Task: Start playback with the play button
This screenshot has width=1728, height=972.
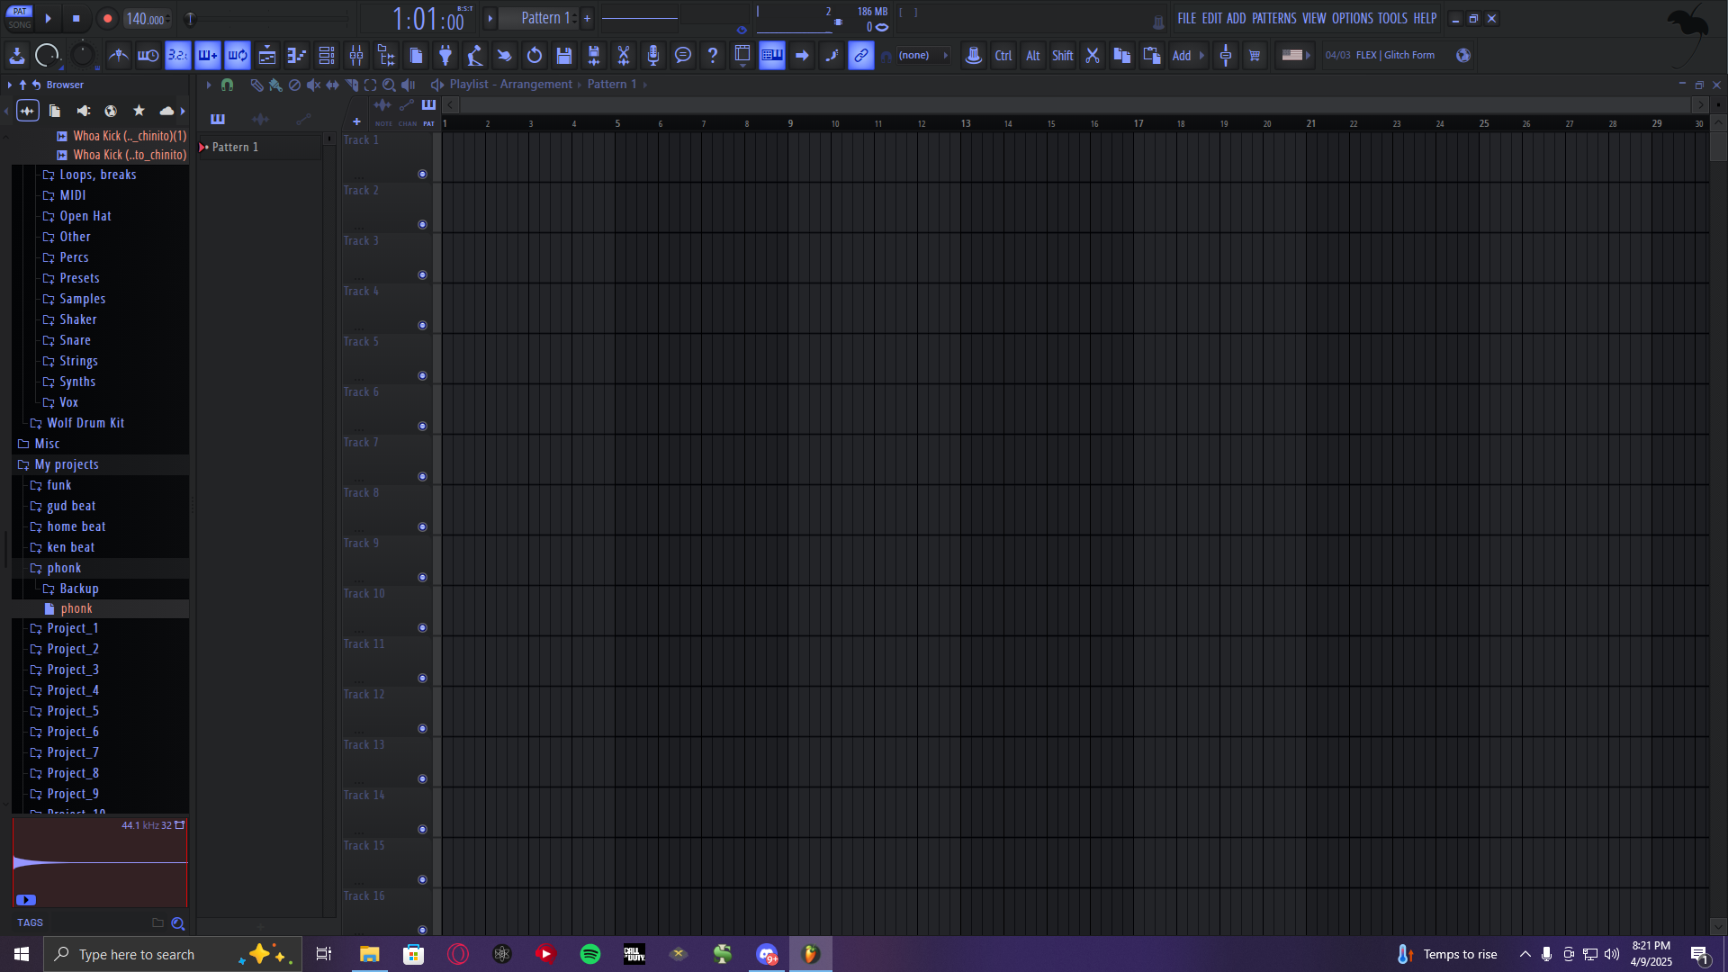Action: tap(49, 18)
